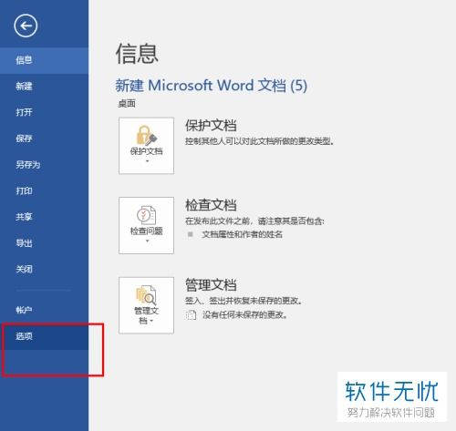The width and height of the screenshot is (456, 431).
Task: Click the small document icon beside 没有任何未保存的更改
Action: tap(191, 315)
